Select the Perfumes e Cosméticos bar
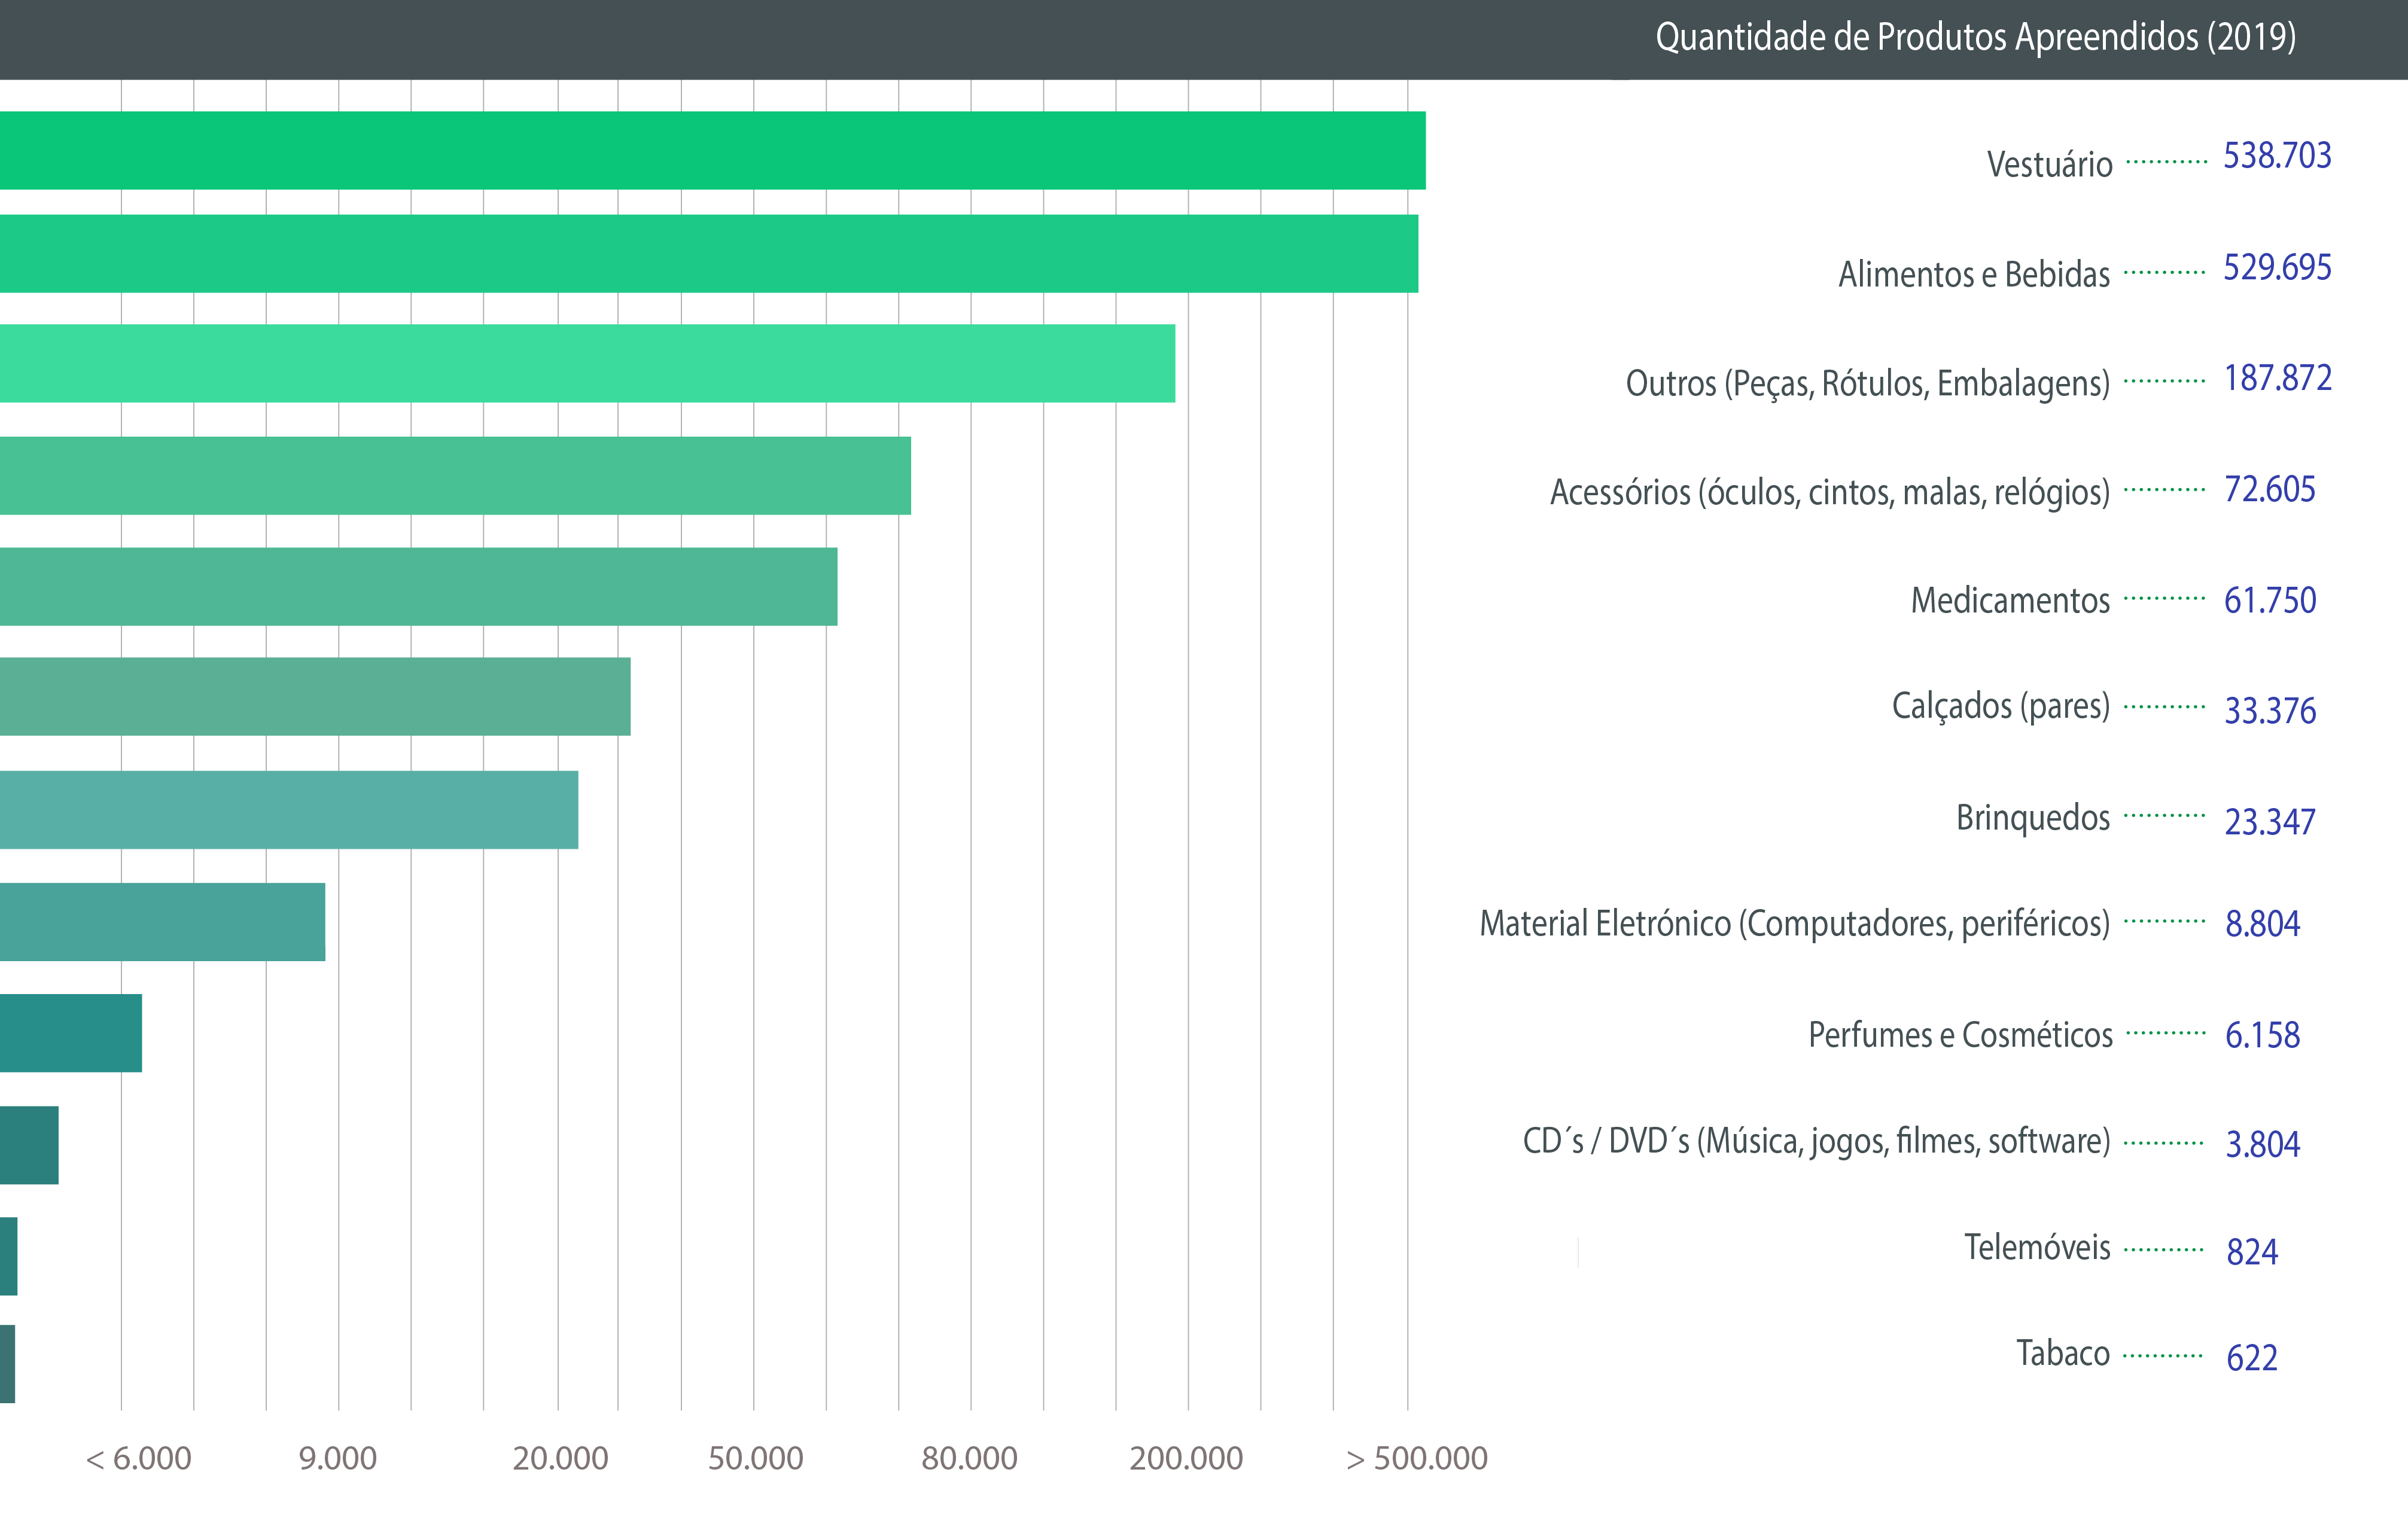 [70, 1033]
